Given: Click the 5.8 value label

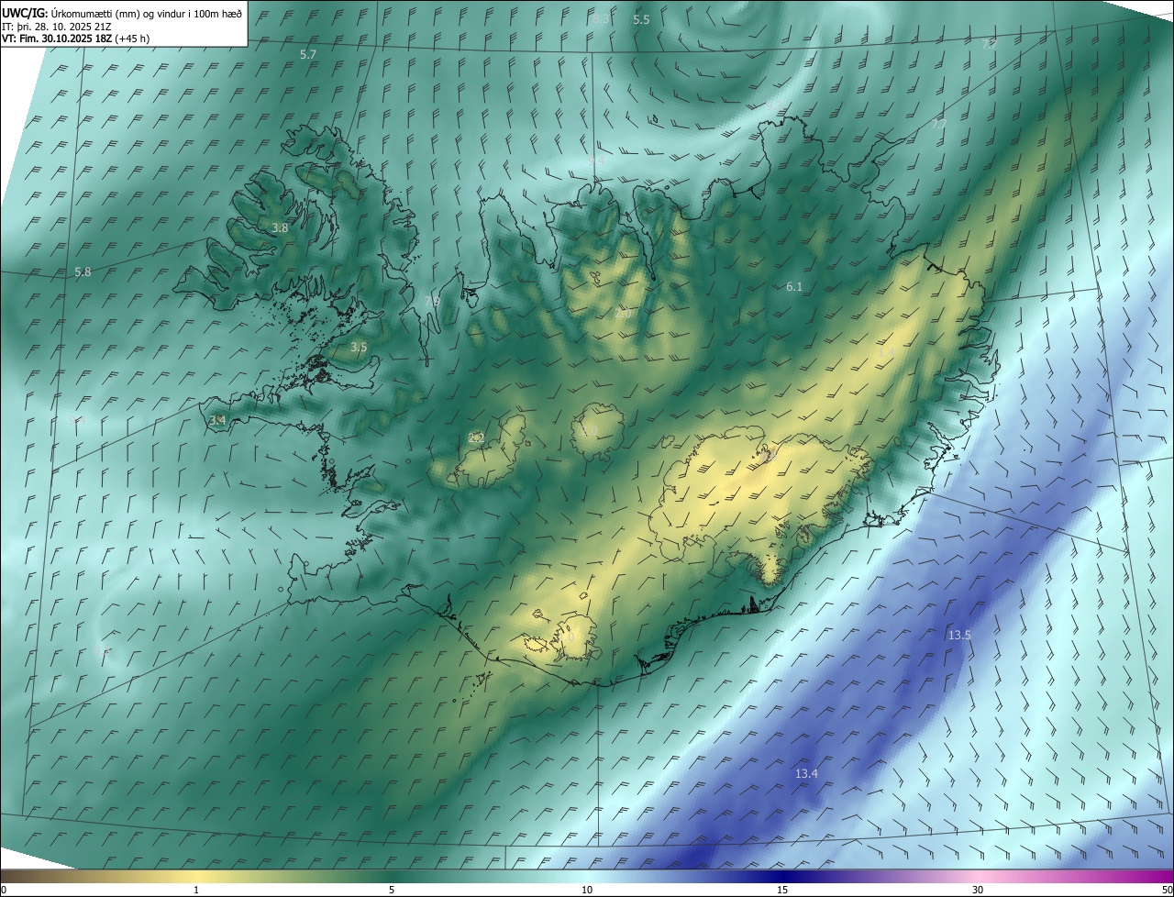Looking at the screenshot, I should pyautogui.click(x=83, y=272).
